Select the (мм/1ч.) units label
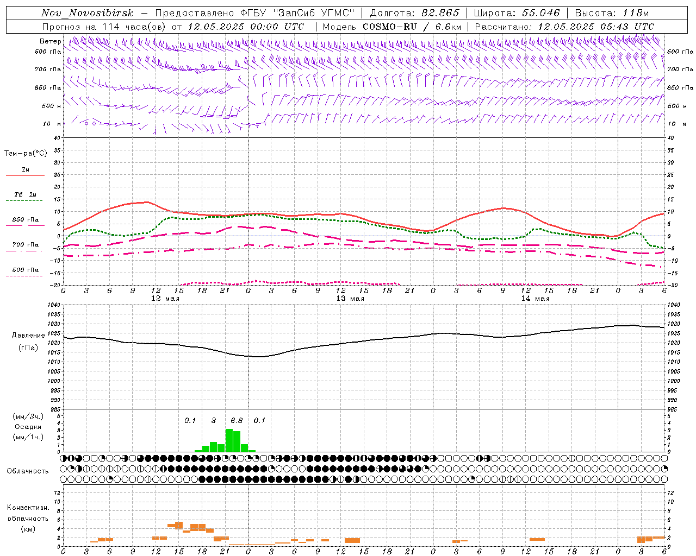This screenshot has width=696, height=556. [28, 437]
